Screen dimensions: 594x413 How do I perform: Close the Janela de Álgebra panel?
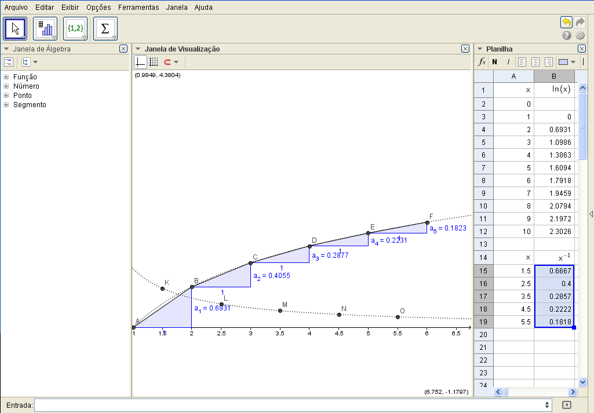click(x=123, y=49)
